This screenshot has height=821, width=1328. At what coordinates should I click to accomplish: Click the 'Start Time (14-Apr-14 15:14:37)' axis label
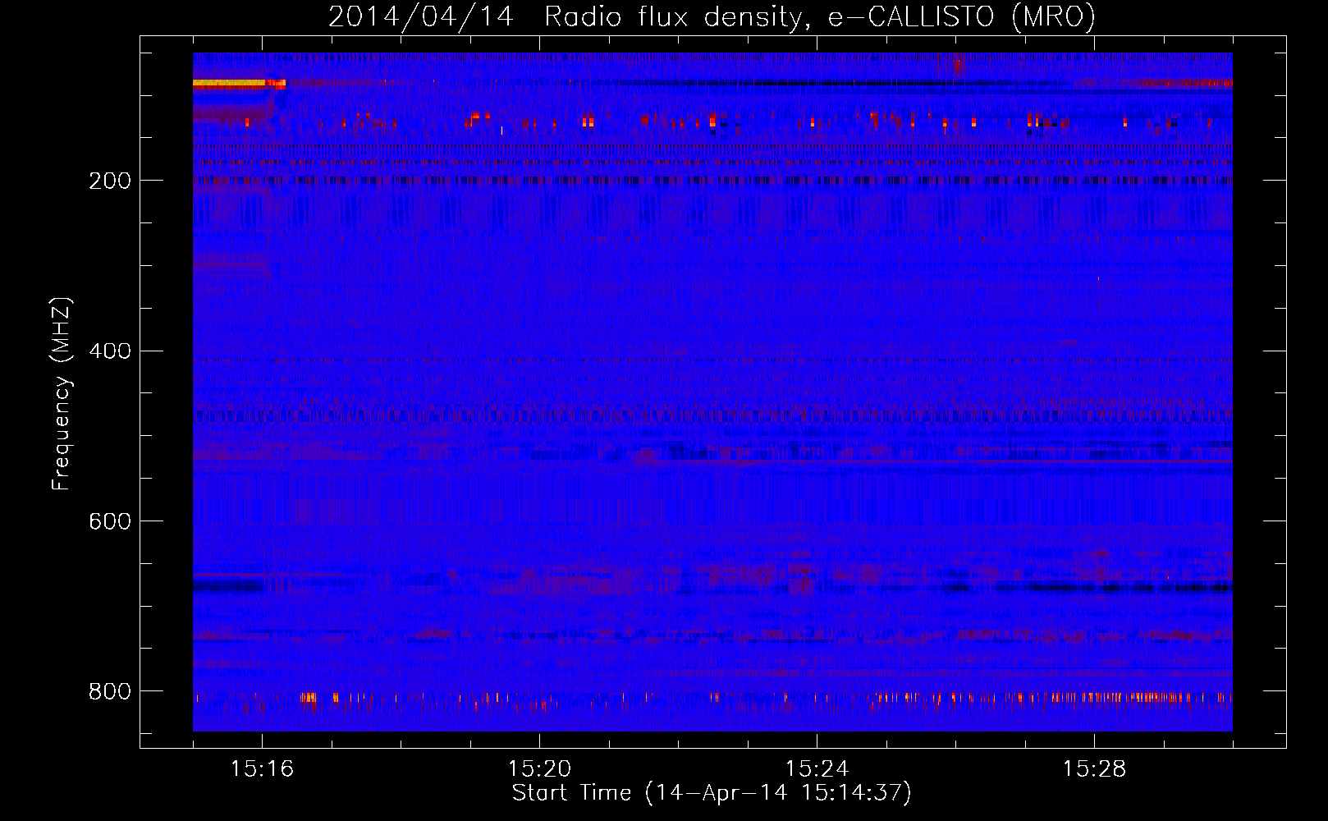tap(712, 793)
